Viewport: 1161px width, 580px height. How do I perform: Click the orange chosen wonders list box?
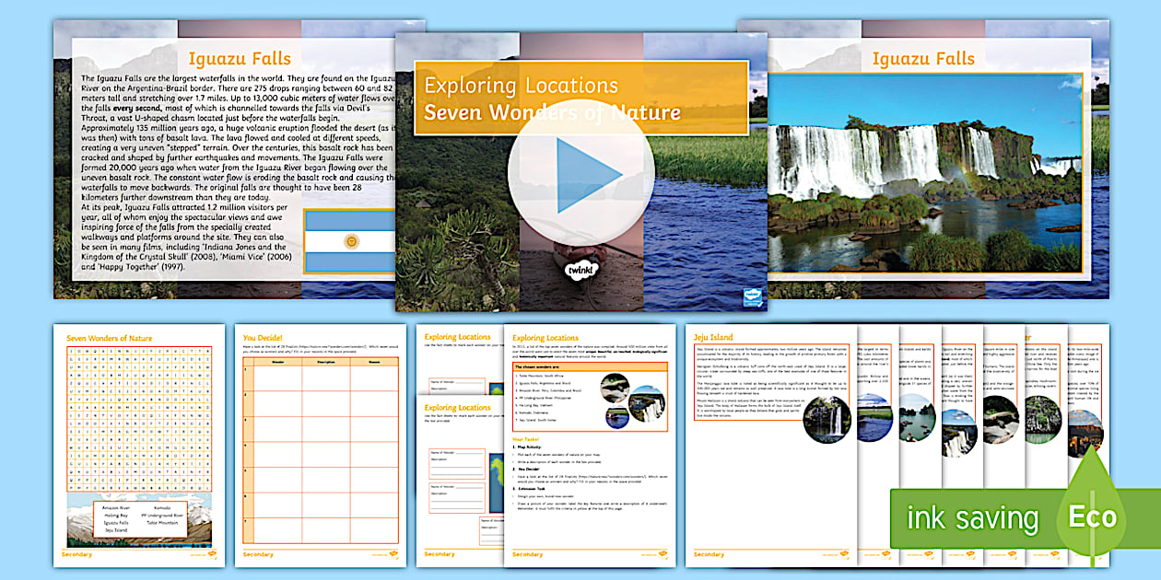tap(590, 398)
